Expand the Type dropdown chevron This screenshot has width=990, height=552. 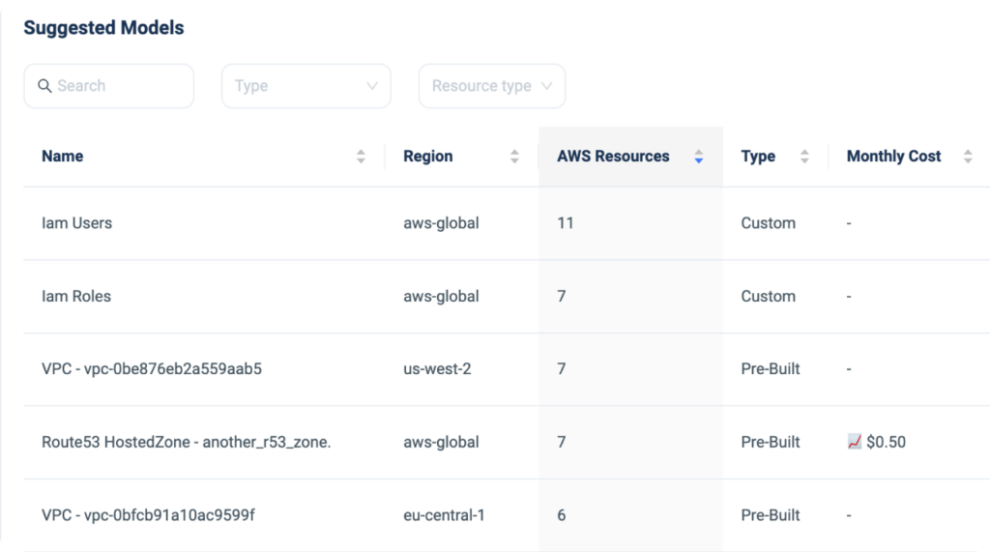[x=372, y=86]
